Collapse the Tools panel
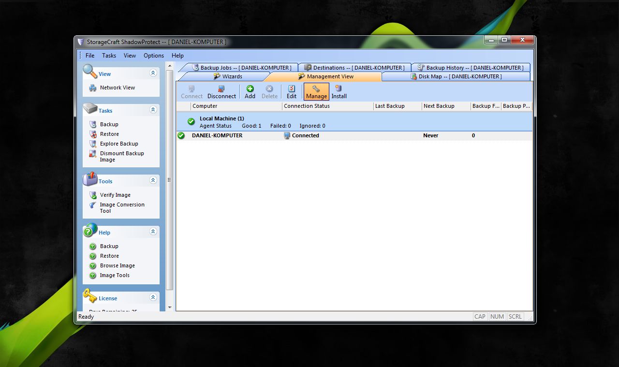This screenshot has height=367, width=619. coord(153,180)
